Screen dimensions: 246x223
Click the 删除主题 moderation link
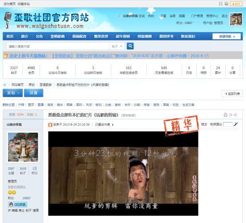click(8, 105)
